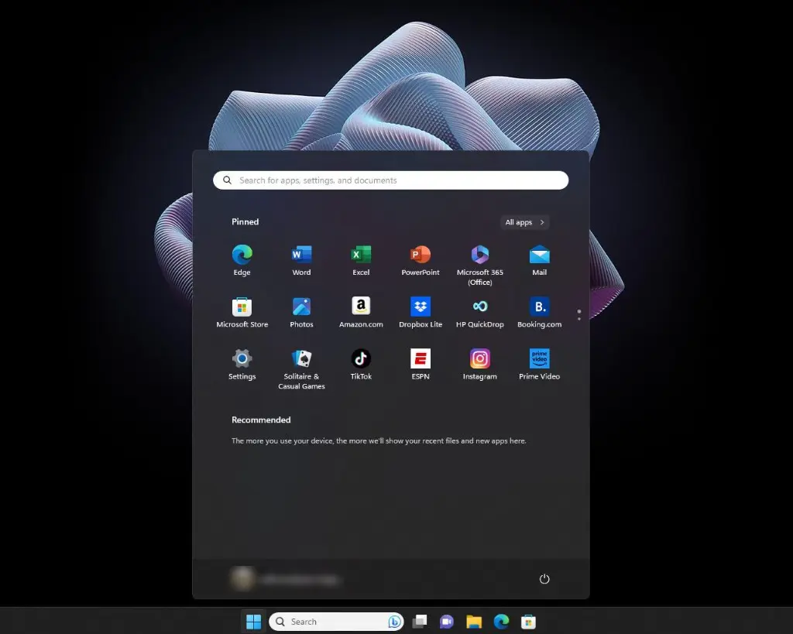
Task: Open Windows Settings from pinned apps
Action: [x=242, y=358]
